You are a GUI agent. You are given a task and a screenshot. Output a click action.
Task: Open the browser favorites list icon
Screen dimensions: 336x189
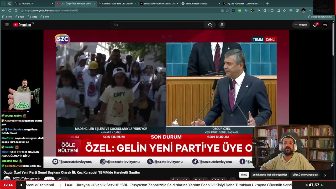coord(285,10)
